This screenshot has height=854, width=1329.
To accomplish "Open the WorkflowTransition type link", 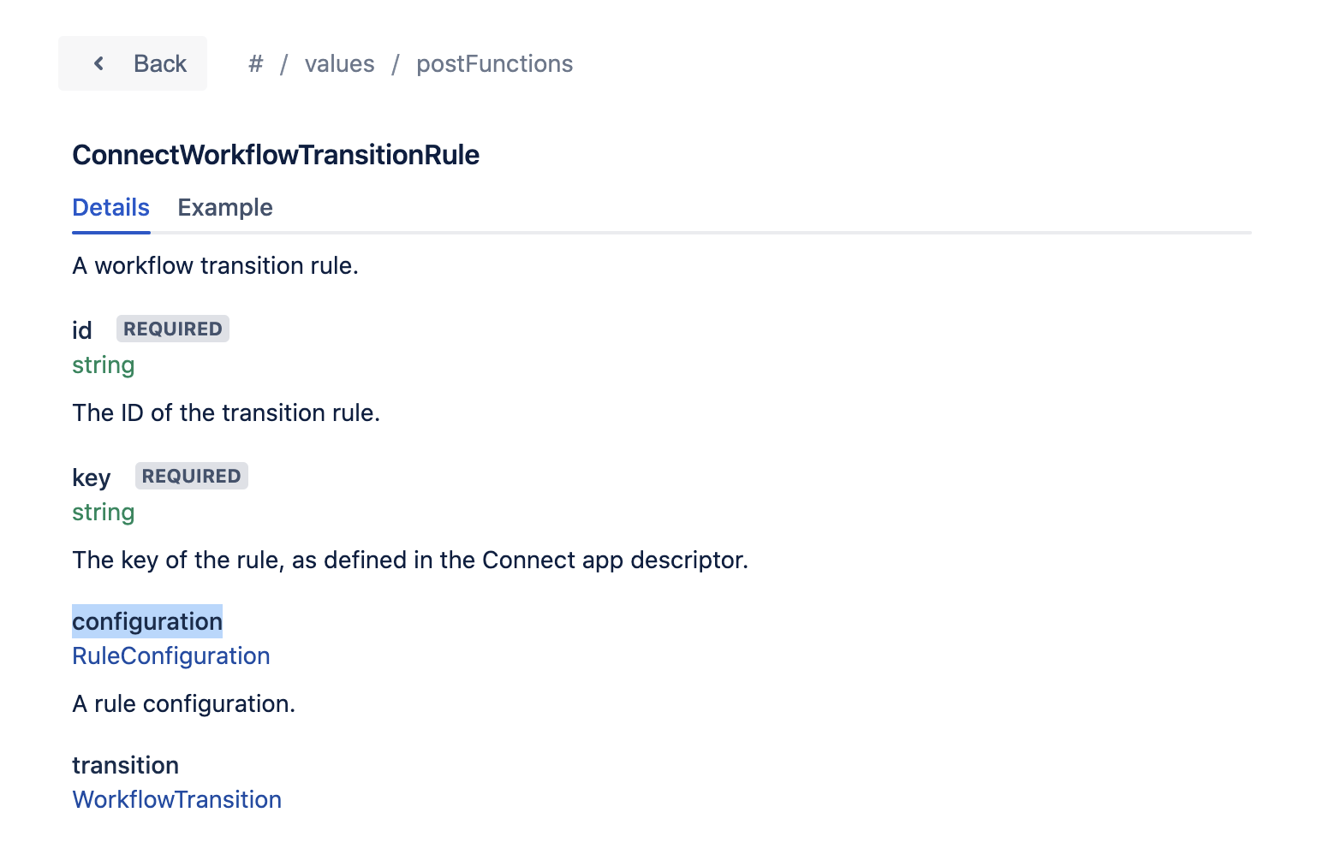I will (x=176, y=799).
